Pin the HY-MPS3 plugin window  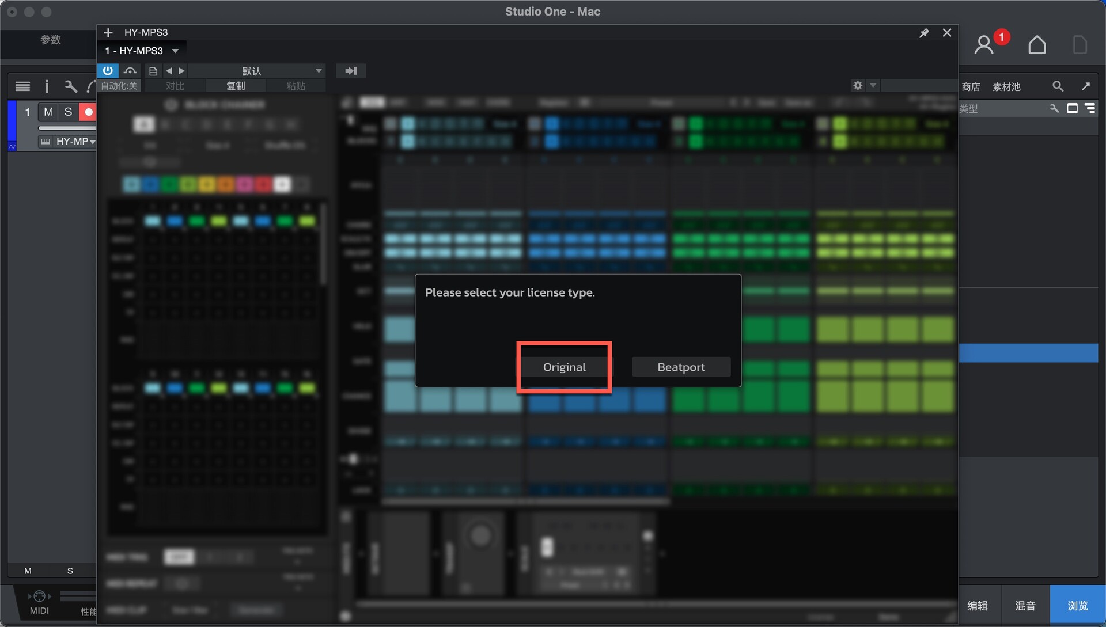pyautogui.click(x=924, y=33)
